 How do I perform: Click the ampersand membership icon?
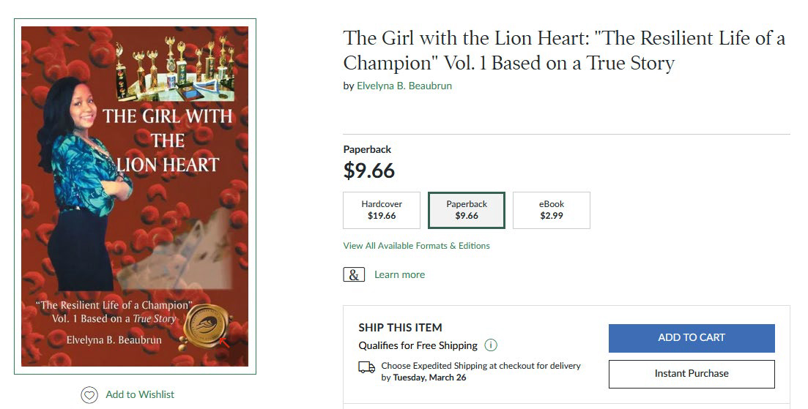coord(354,275)
